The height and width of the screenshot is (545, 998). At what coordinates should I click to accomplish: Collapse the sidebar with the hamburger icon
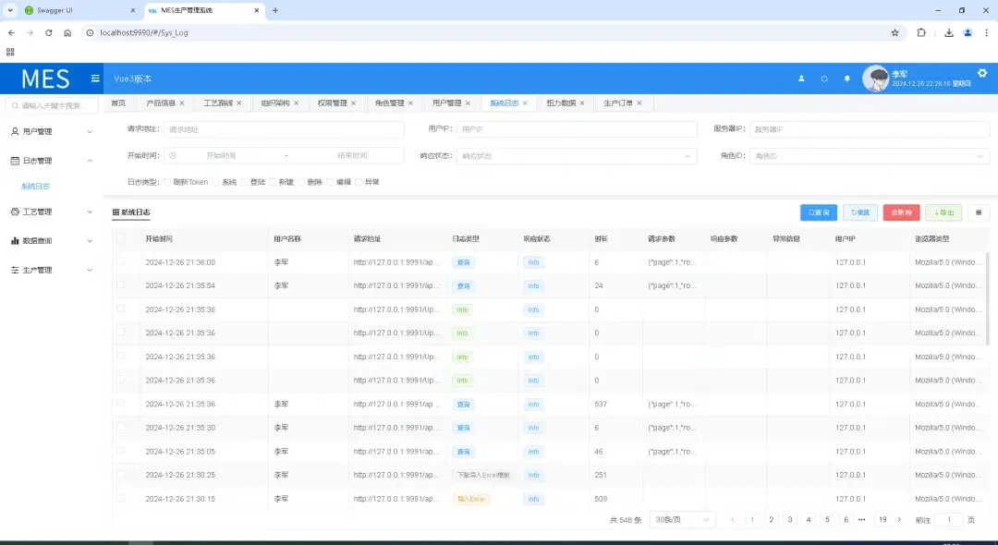click(x=95, y=79)
